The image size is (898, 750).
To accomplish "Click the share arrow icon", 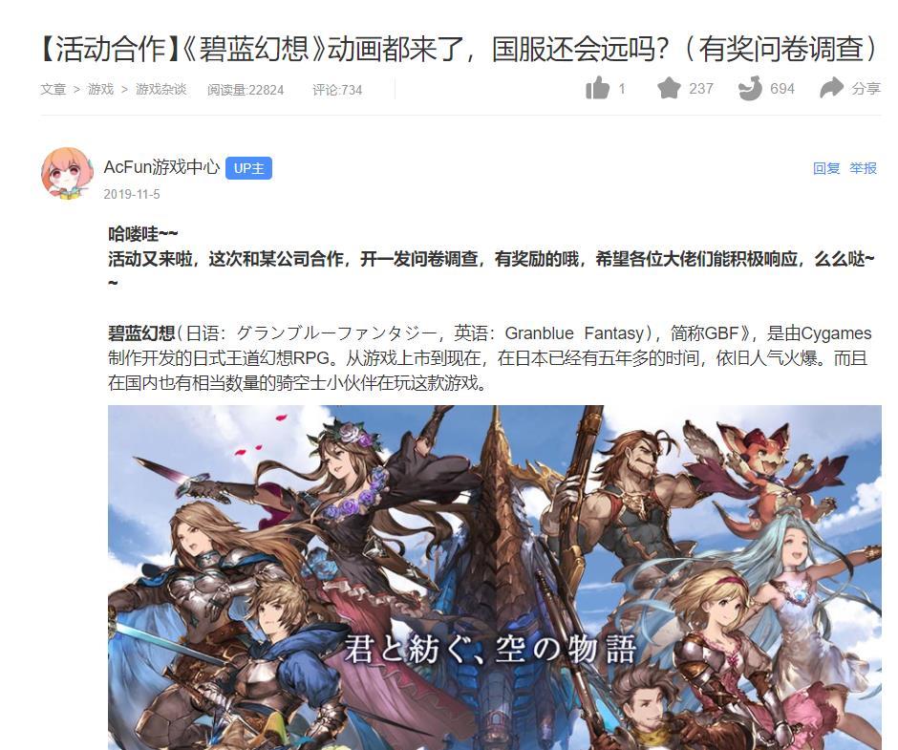I will pyautogui.click(x=831, y=88).
